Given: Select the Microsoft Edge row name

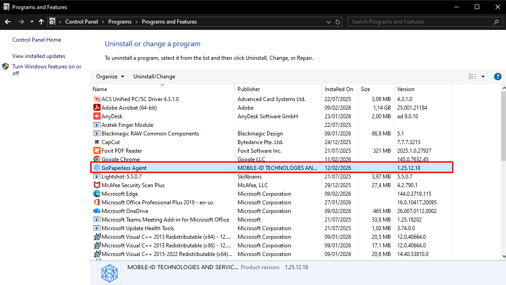Looking at the screenshot, I should 120,194.
